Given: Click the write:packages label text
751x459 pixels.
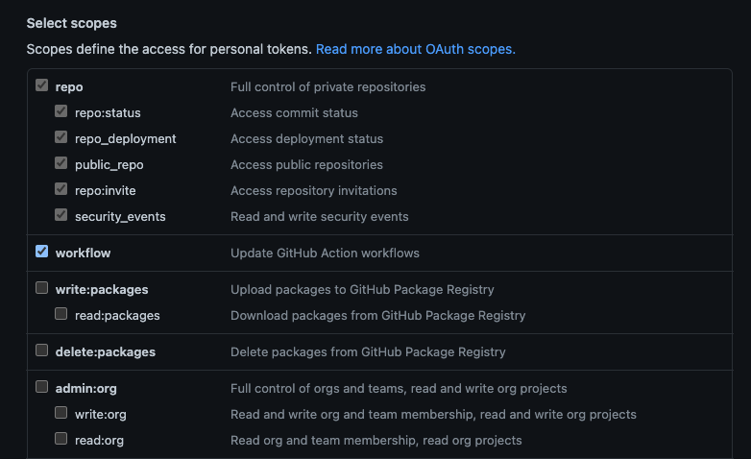Looking at the screenshot, I should coord(102,290).
